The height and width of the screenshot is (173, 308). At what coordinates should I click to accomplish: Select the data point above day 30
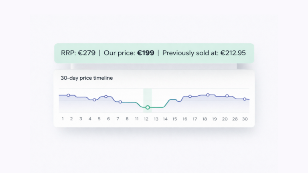click(245, 99)
